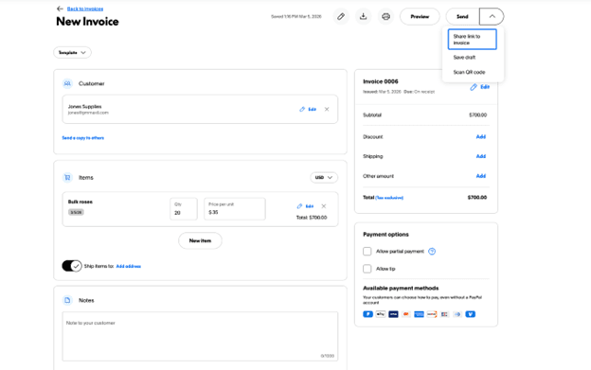This screenshot has height=370, width=591.
Task: Download the invoice with the download icon
Action: [363, 17]
